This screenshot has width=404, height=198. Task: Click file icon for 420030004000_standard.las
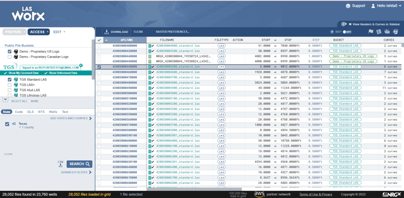click(150, 45)
